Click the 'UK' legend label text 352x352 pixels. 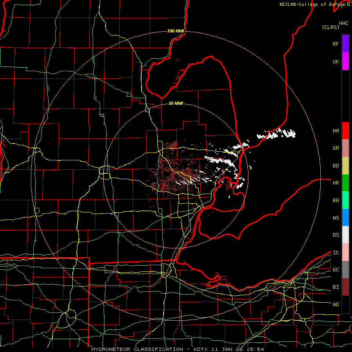[336, 61]
